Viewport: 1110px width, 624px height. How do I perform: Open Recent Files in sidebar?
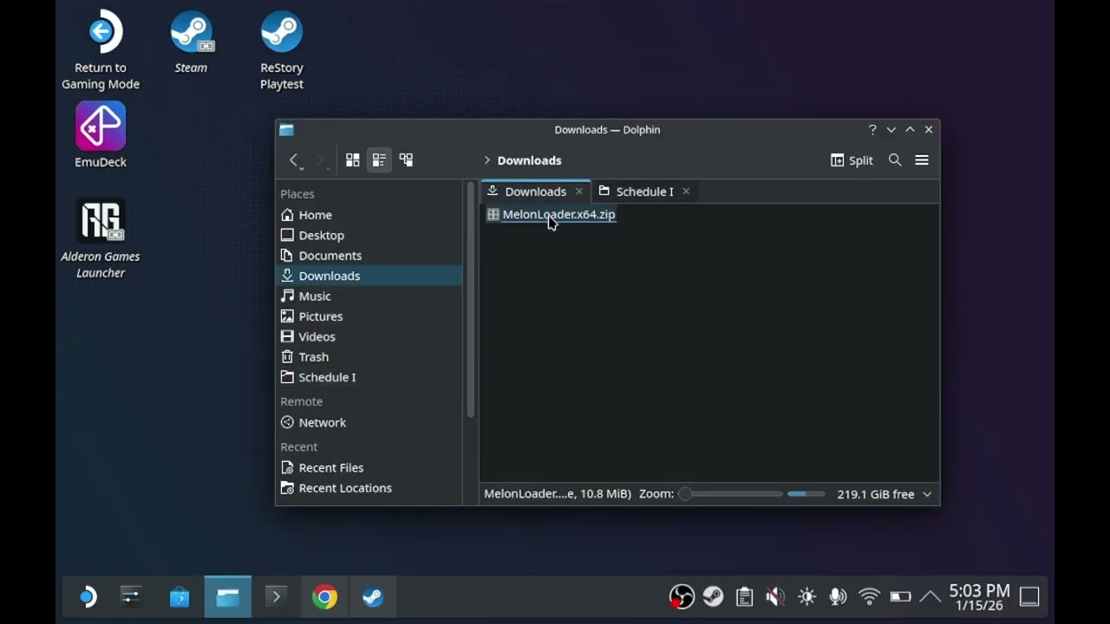tap(369, 468)
